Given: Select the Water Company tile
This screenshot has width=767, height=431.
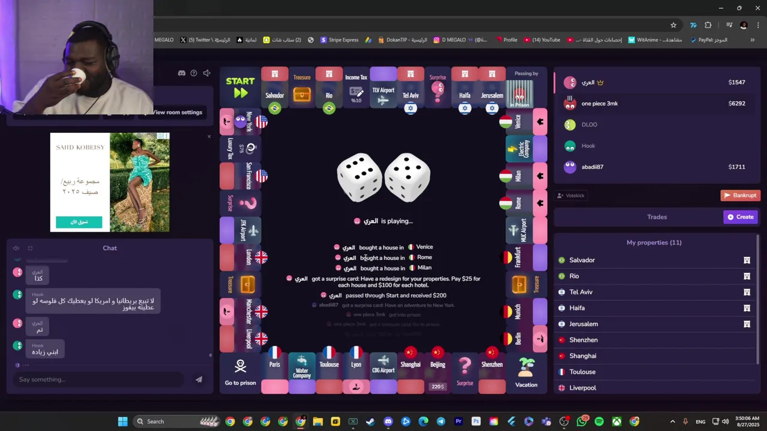Looking at the screenshot, I should 302,373.
